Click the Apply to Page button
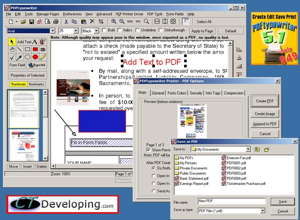Image resolution: width=300 pixels, height=220 pixels. (x=202, y=31)
